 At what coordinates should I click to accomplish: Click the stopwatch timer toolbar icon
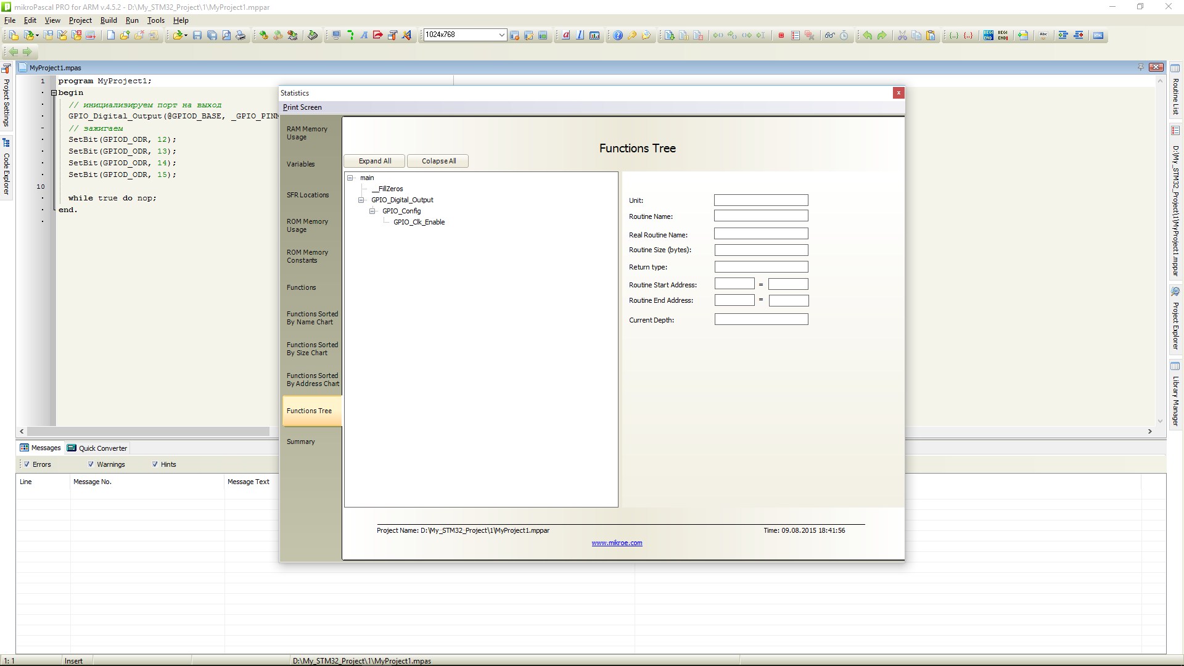pos(844,35)
